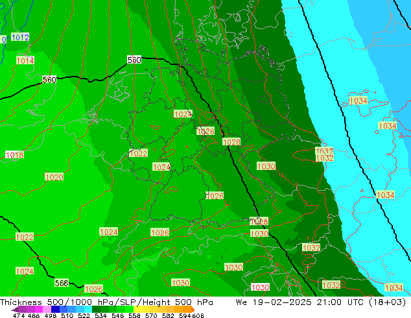Click the 570 legend value

tap(151, 315)
